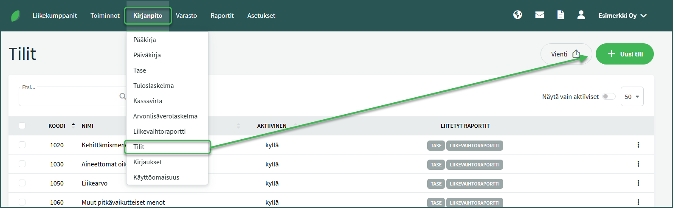
Task: Choose Tuloslaskelma in the dropdown menu
Action: pos(154,86)
